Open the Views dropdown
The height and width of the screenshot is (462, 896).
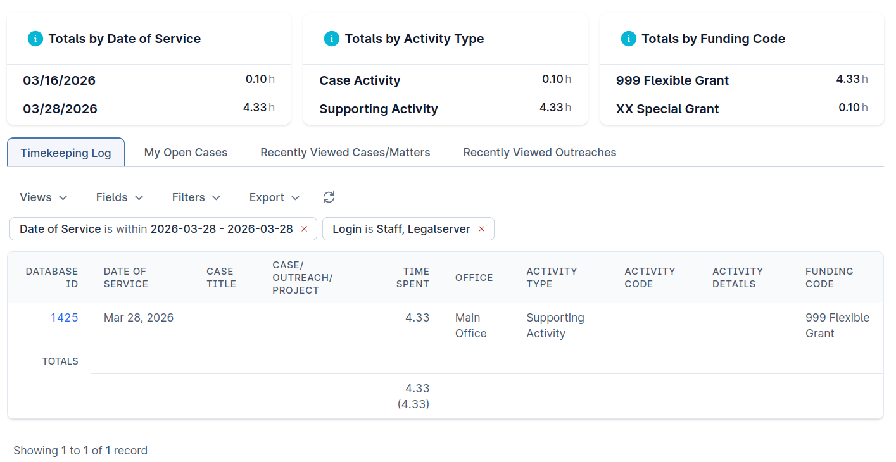[x=43, y=197]
